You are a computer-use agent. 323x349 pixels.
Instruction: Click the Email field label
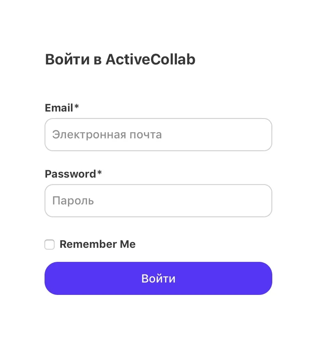point(59,108)
